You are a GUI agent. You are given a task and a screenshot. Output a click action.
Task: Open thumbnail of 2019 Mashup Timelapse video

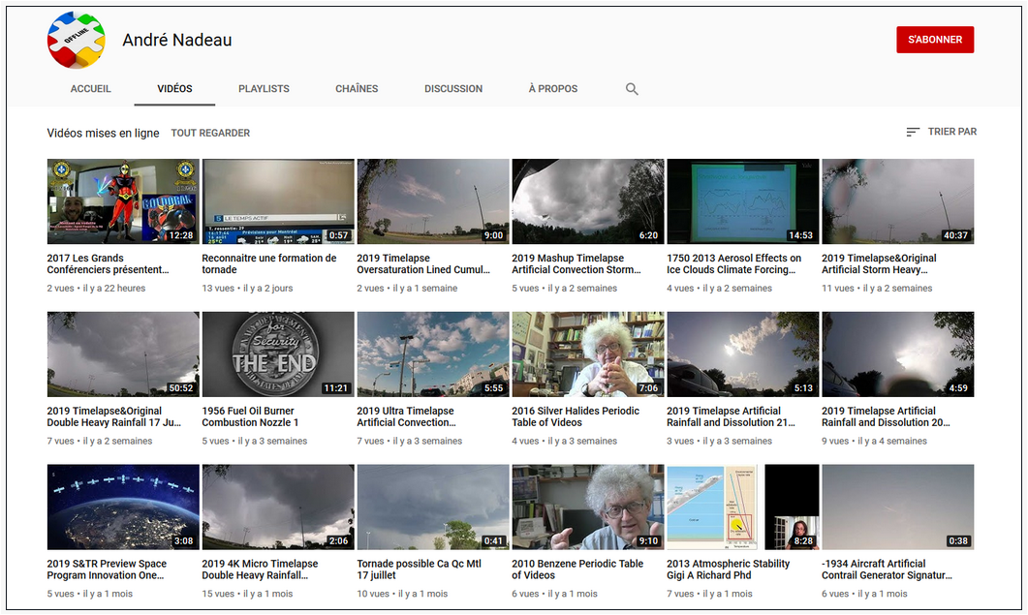[x=588, y=201]
